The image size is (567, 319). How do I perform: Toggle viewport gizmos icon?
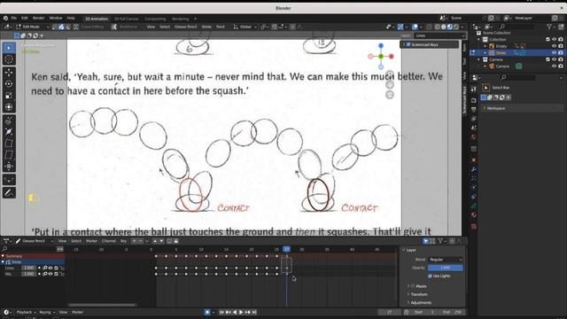(400, 27)
